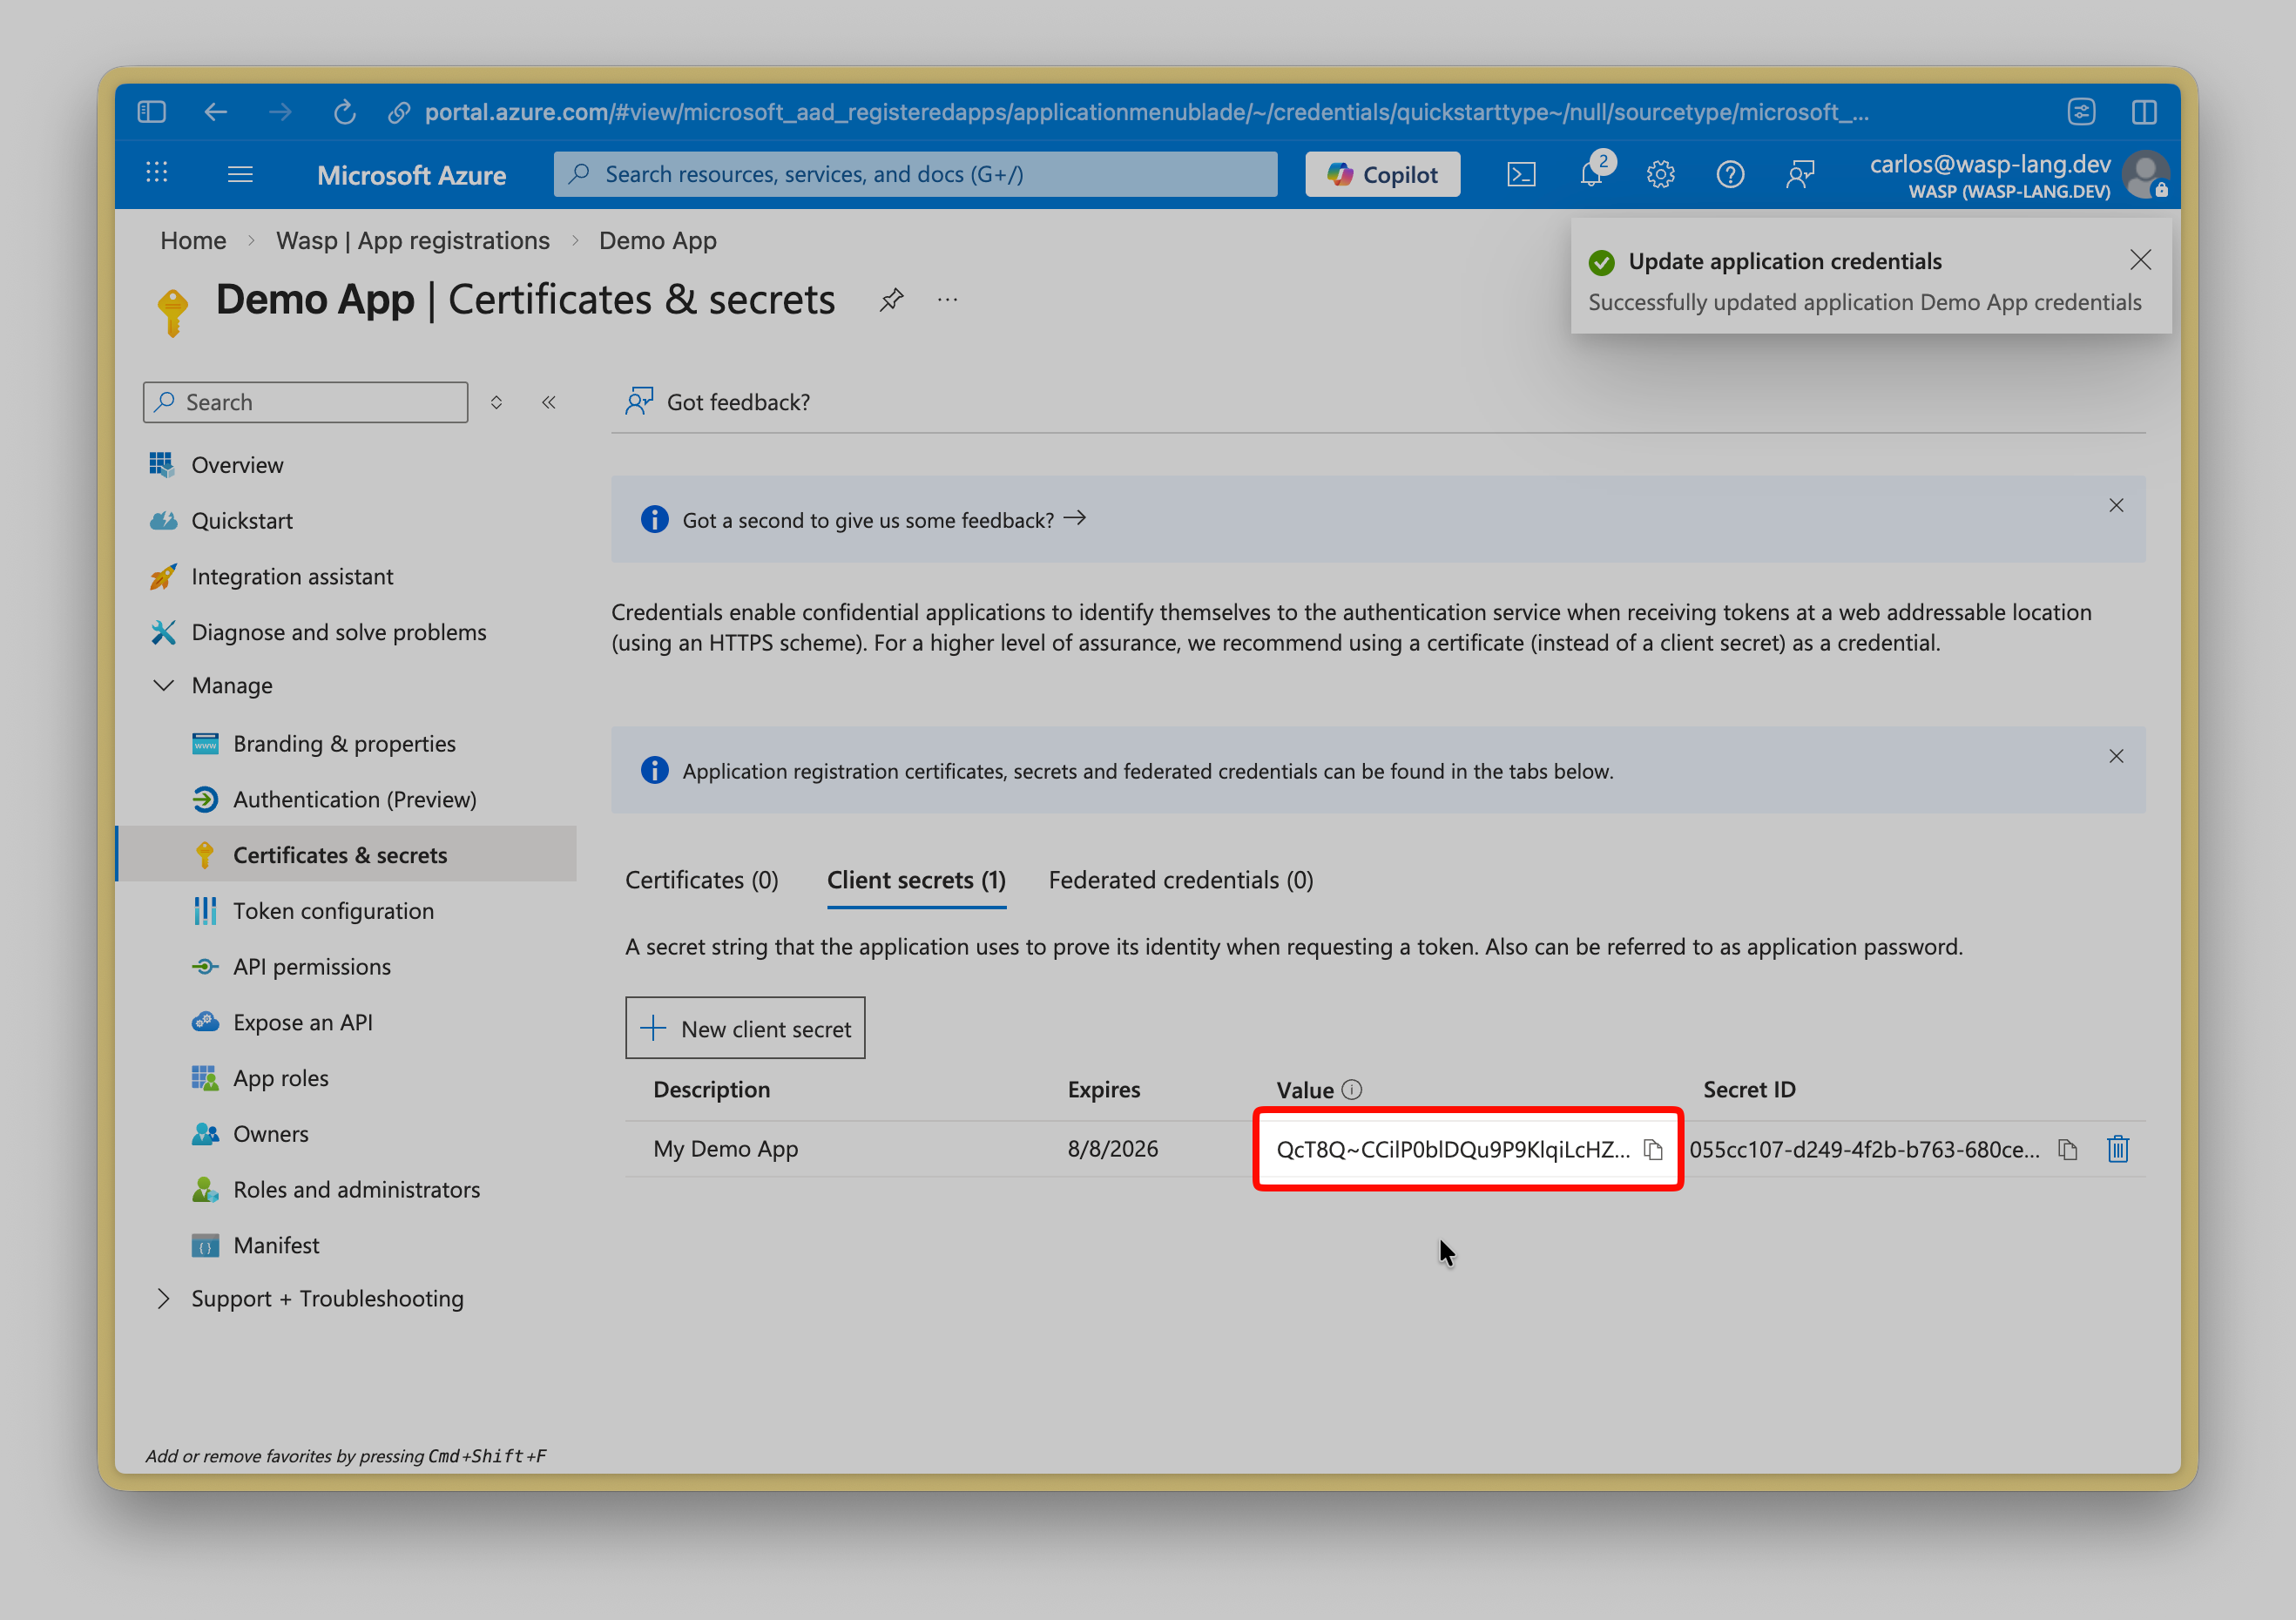Open the Cloud Shell terminal
Image resolution: width=2296 pixels, height=1620 pixels.
(x=1522, y=174)
